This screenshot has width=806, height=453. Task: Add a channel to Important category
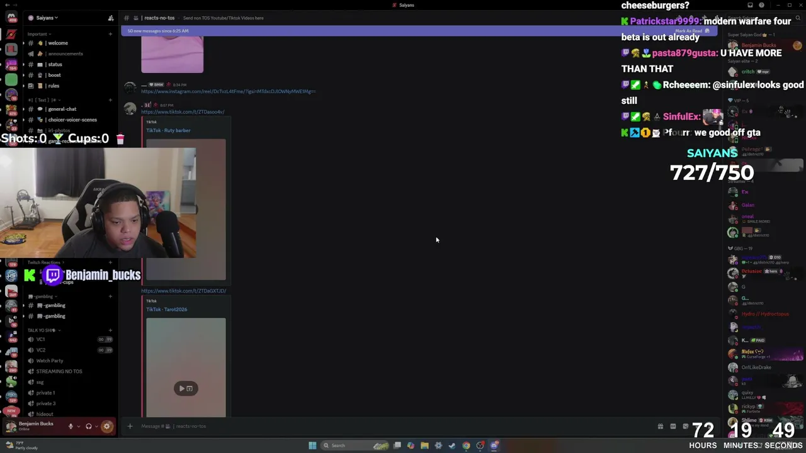(x=110, y=34)
